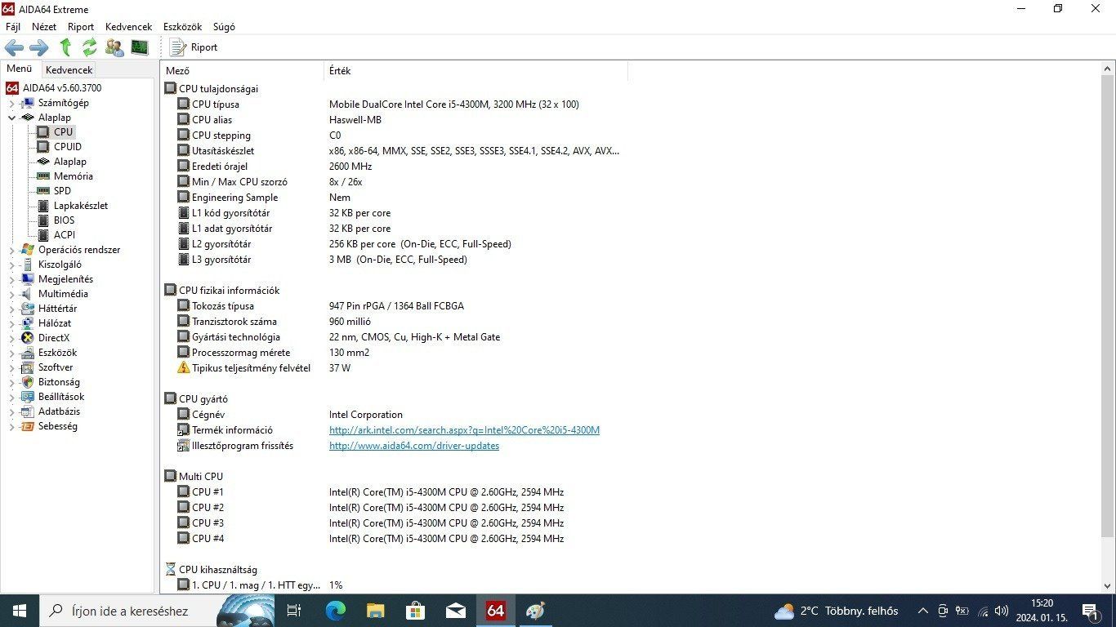Select the highlighted CPU tree item
The height and width of the screenshot is (627, 1116).
[x=63, y=132]
